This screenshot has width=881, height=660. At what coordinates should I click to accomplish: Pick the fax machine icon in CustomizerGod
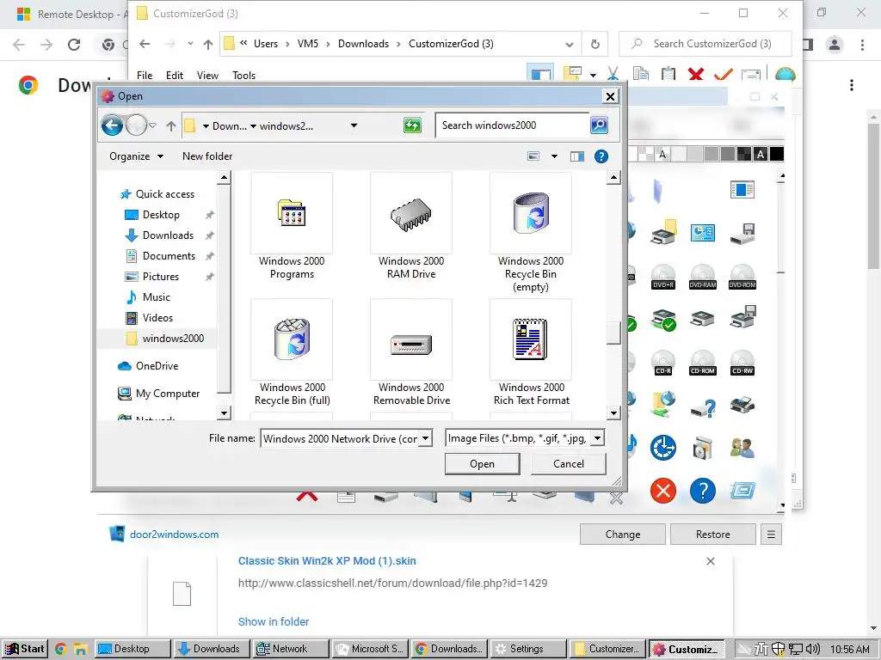(x=742, y=405)
